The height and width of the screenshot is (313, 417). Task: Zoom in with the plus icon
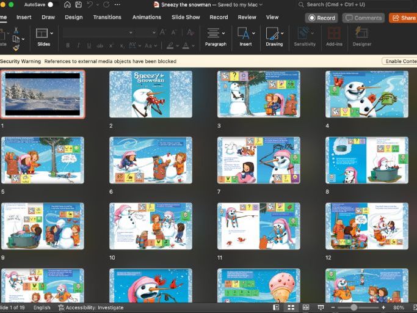tap(383, 307)
